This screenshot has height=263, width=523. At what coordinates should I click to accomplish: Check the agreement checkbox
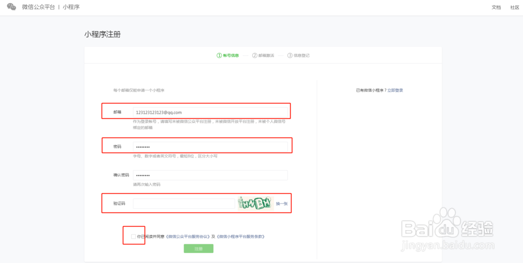pyautogui.click(x=133, y=236)
